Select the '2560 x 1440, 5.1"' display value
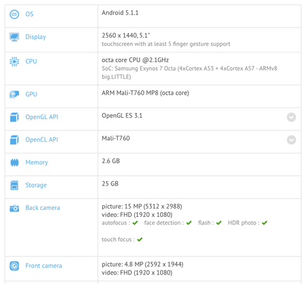The image size is (307, 284). 126,35
